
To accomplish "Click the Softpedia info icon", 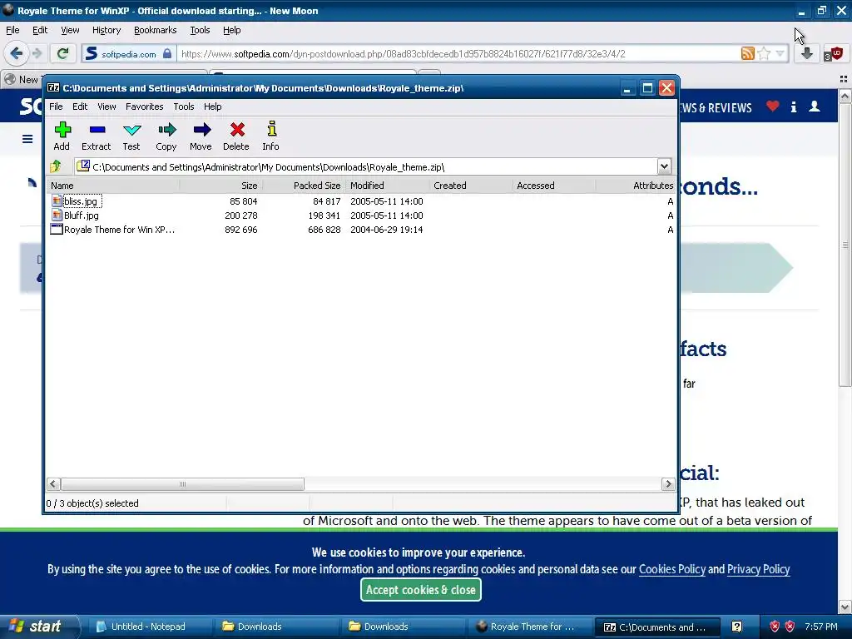I will (x=794, y=106).
